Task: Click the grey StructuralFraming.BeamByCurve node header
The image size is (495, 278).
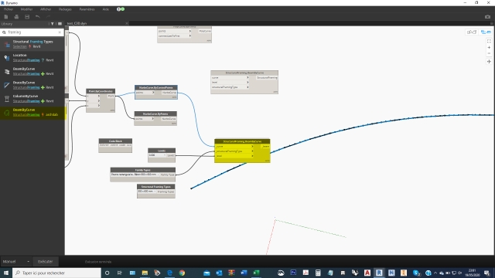Action: coord(244,73)
